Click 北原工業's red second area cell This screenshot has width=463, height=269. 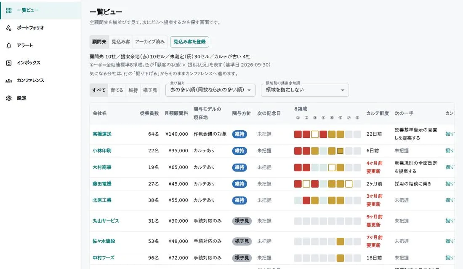(306, 200)
